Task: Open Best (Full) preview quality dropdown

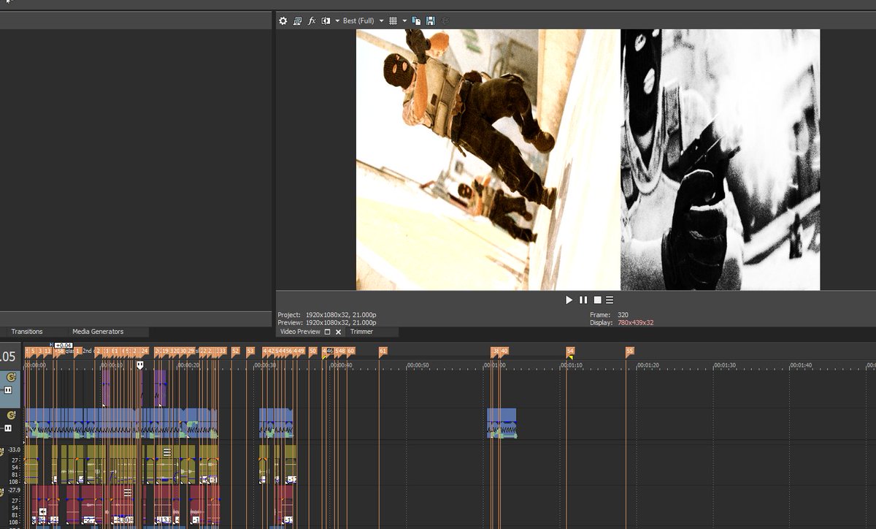Action: (x=363, y=21)
